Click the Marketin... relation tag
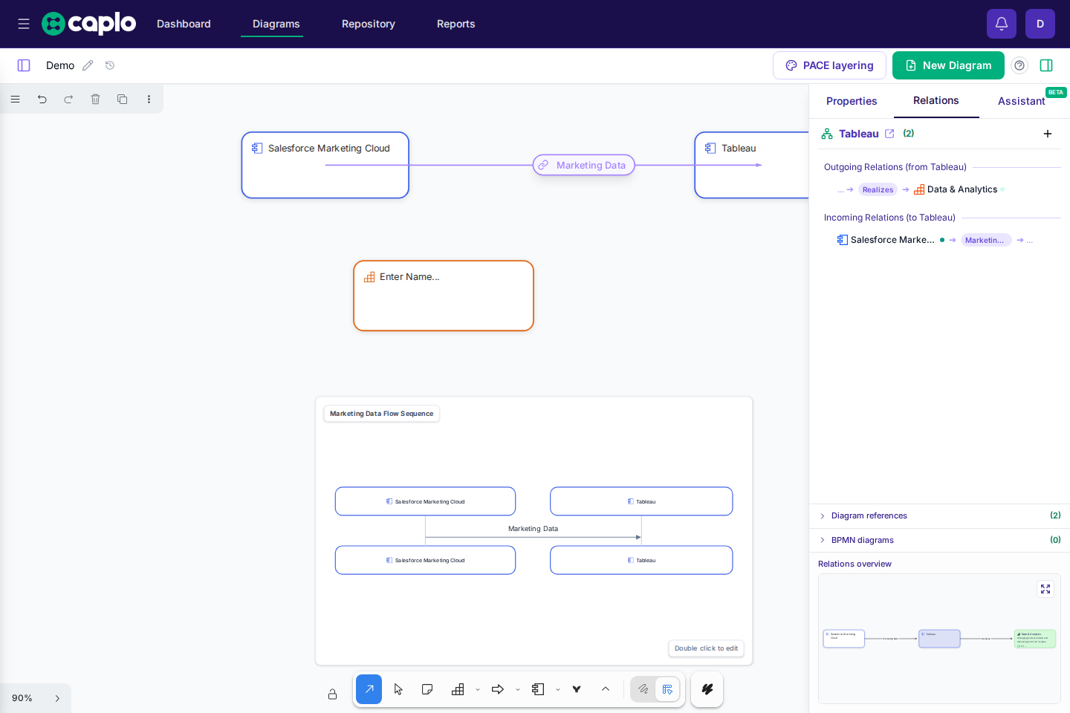Image resolution: width=1070 pixels, height=713 pixels. point(985,240)
